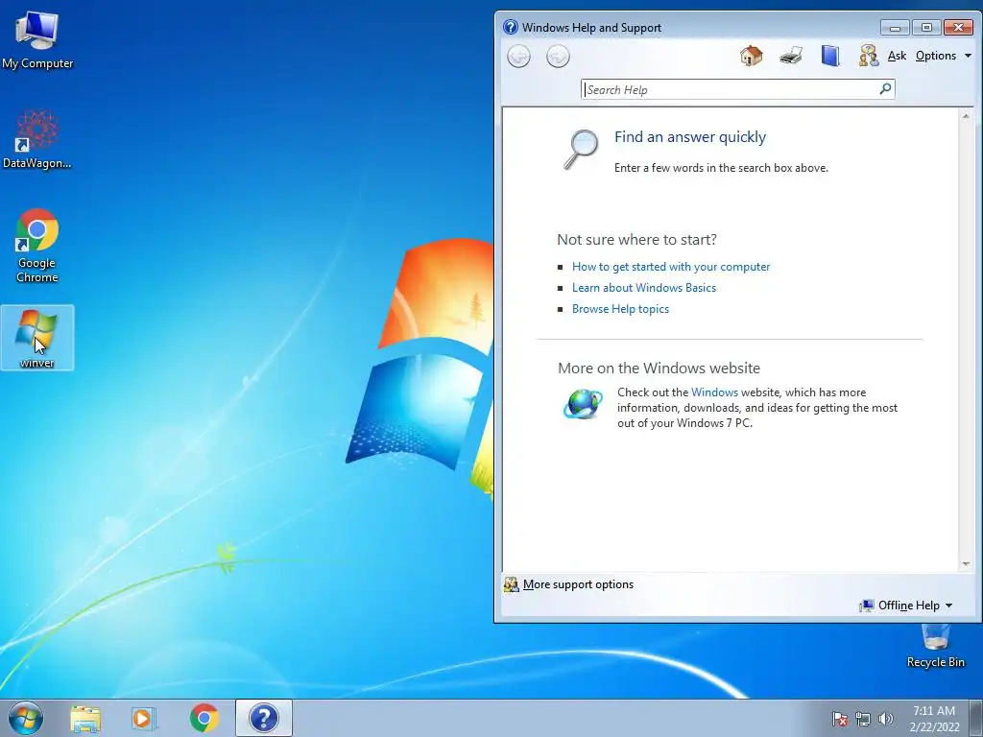This screenshot has width=983, height=737.
Task: Open the Action Center flag in the tray
Action: (x=839, y=719)
